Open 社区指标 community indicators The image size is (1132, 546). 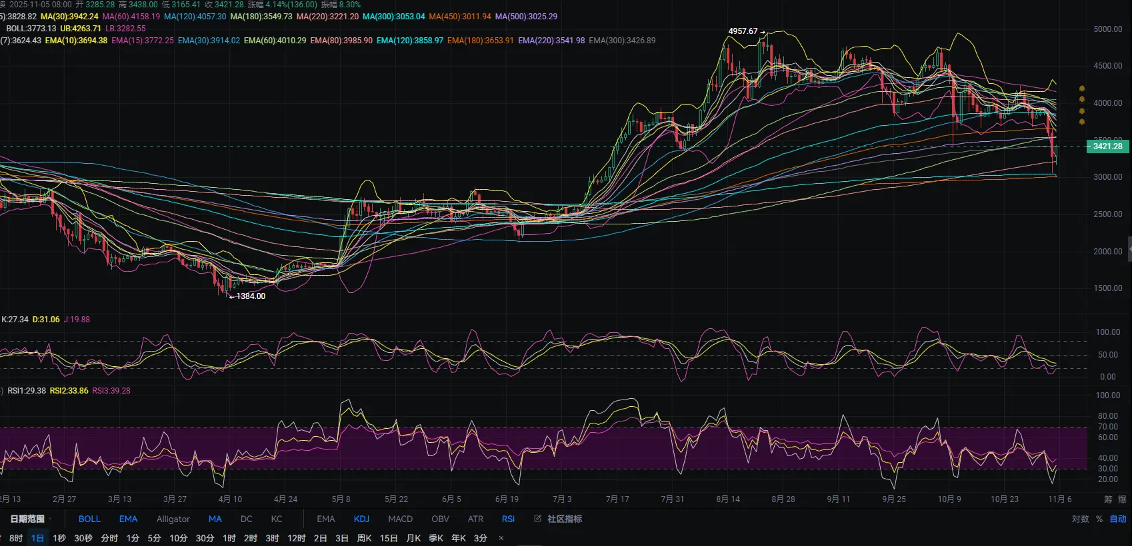(x=565, y=519)
